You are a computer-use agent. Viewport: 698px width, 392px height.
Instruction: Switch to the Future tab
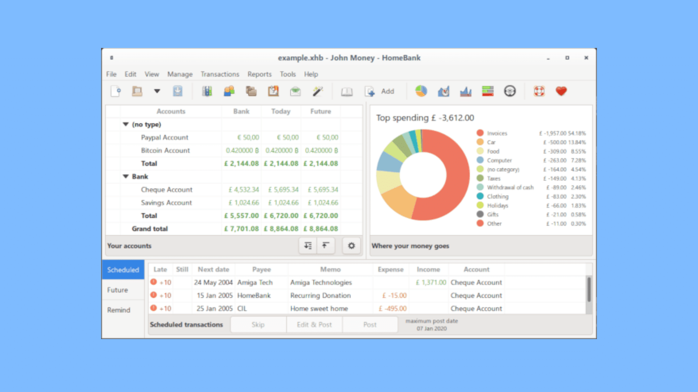tap(123, 290)
